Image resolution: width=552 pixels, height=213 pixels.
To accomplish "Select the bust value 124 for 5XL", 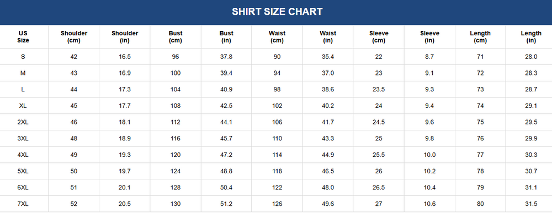I will point(176,172).
